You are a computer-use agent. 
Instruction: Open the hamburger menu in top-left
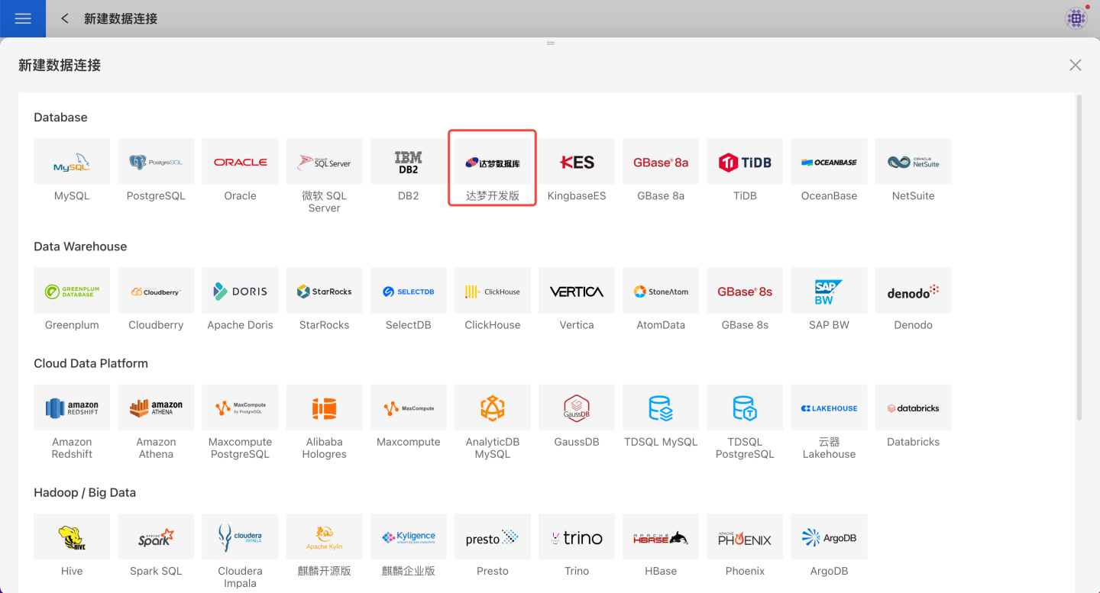coord(23,18)
